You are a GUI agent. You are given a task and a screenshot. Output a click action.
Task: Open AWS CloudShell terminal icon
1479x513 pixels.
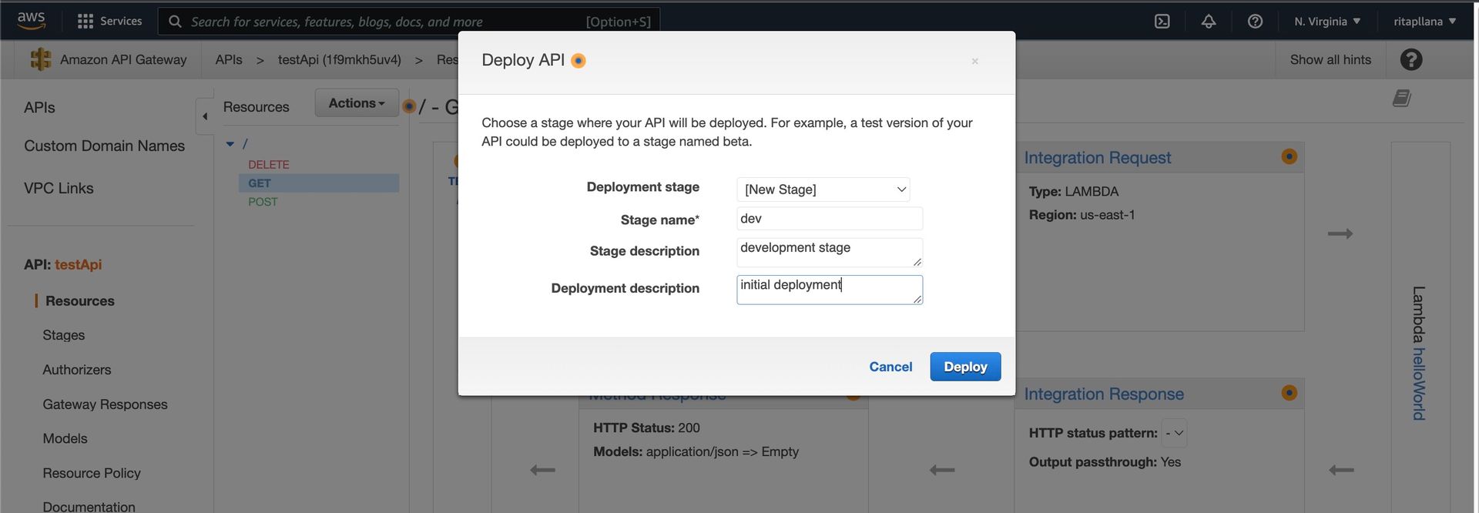1162,22
